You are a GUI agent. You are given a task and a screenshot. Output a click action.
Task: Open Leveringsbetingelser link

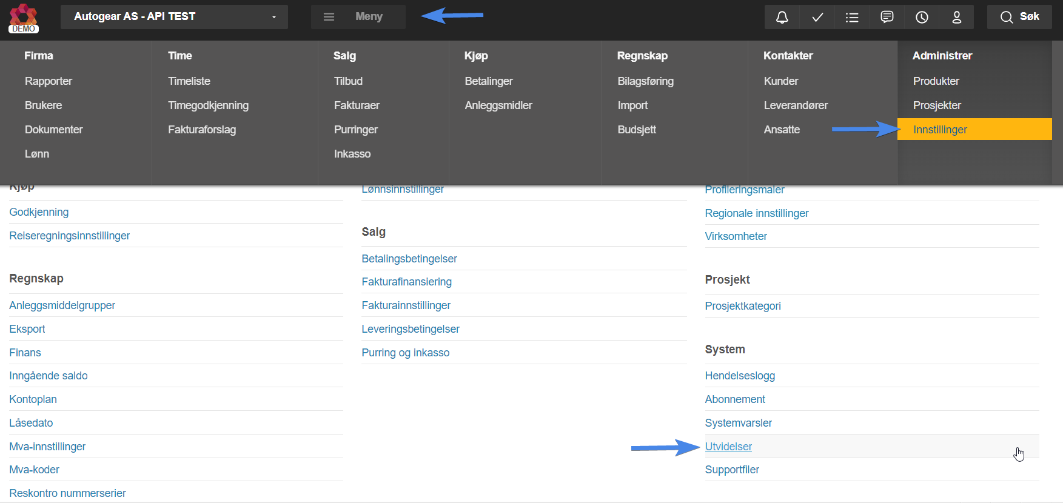(x=411, y=329)
